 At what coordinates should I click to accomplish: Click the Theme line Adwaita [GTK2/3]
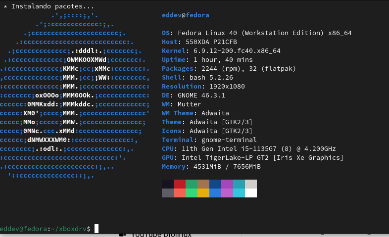[x=207, y=122]
